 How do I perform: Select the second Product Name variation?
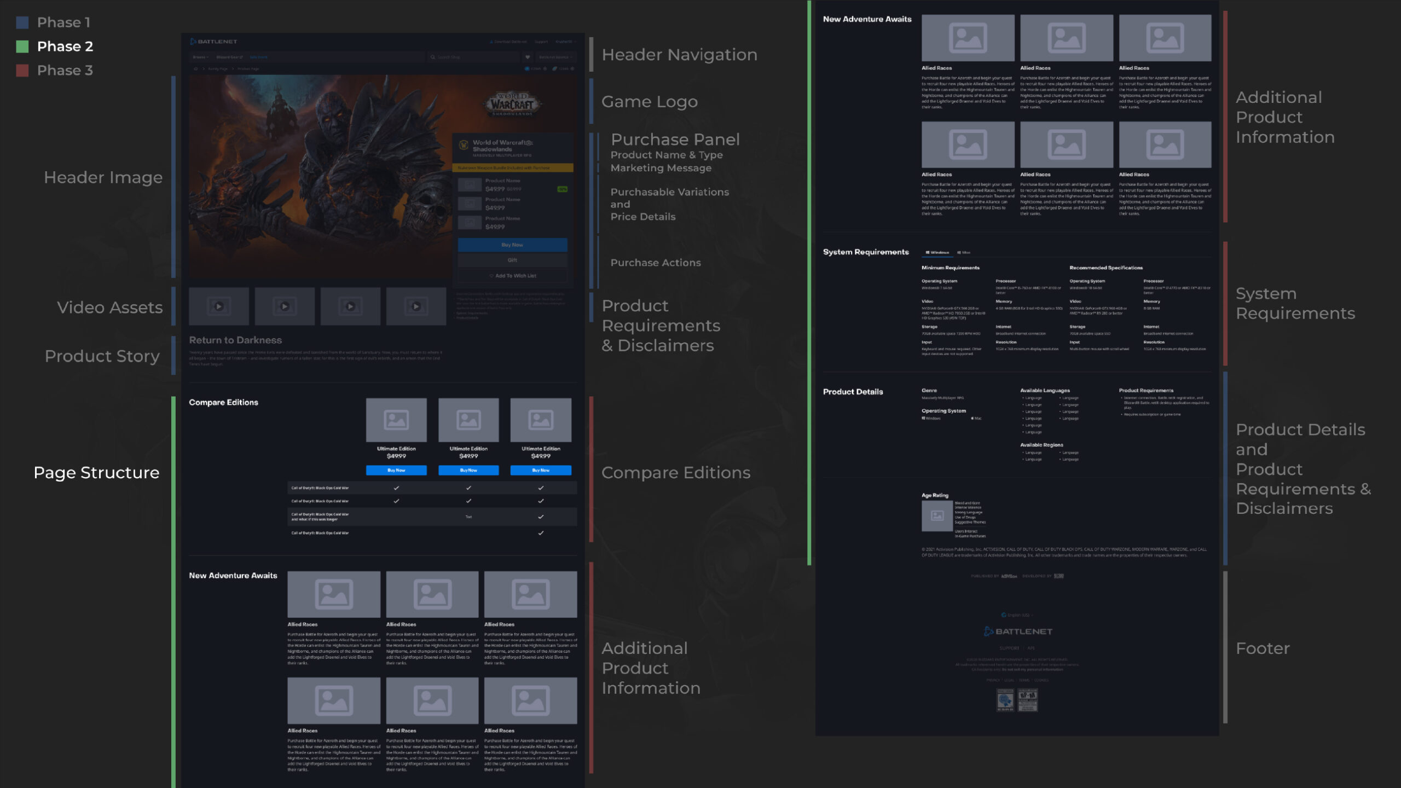[512, 204]
